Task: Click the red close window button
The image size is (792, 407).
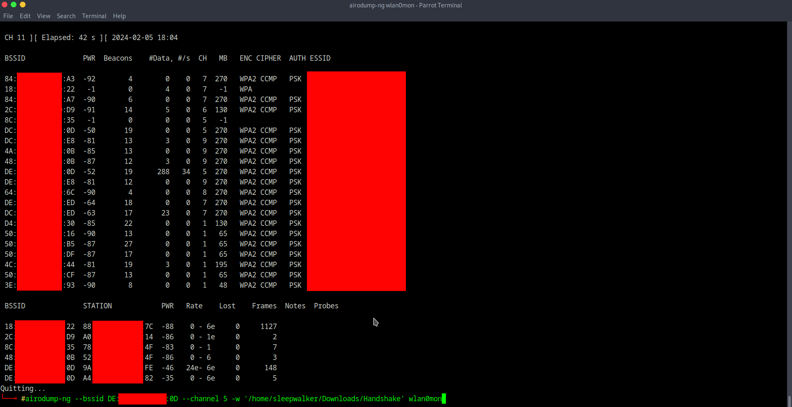Action: click(5, 5)
